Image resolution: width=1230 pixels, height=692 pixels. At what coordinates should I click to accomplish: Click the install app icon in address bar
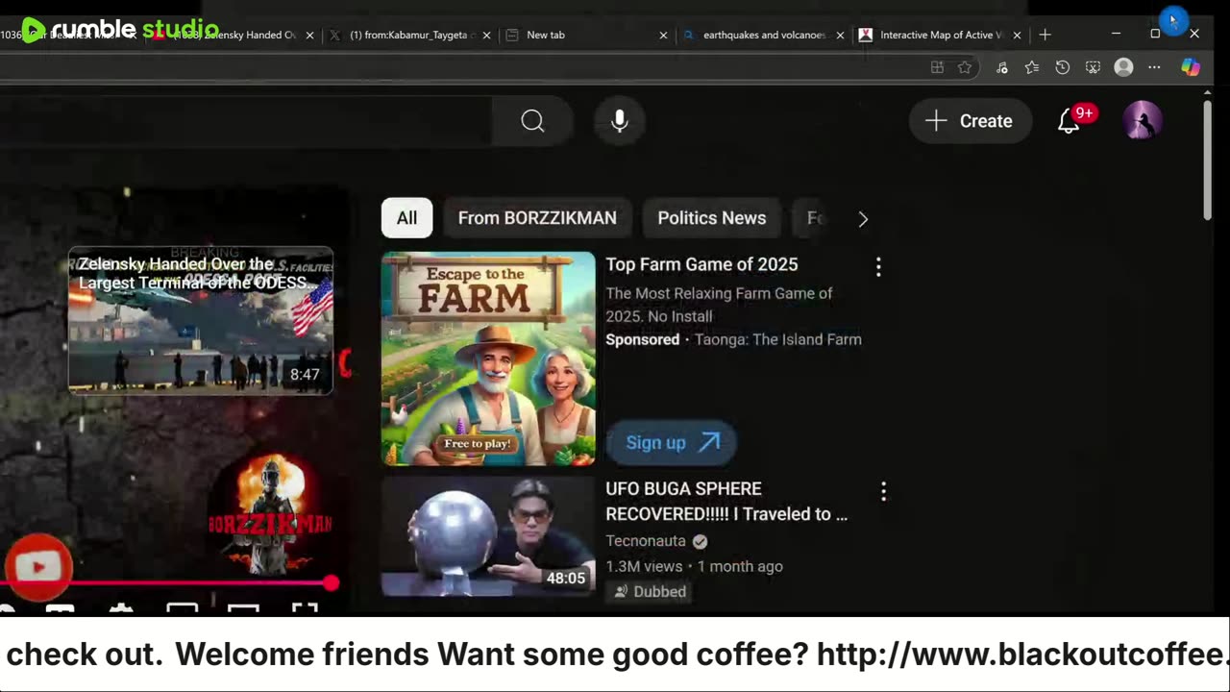pos(937,67)
